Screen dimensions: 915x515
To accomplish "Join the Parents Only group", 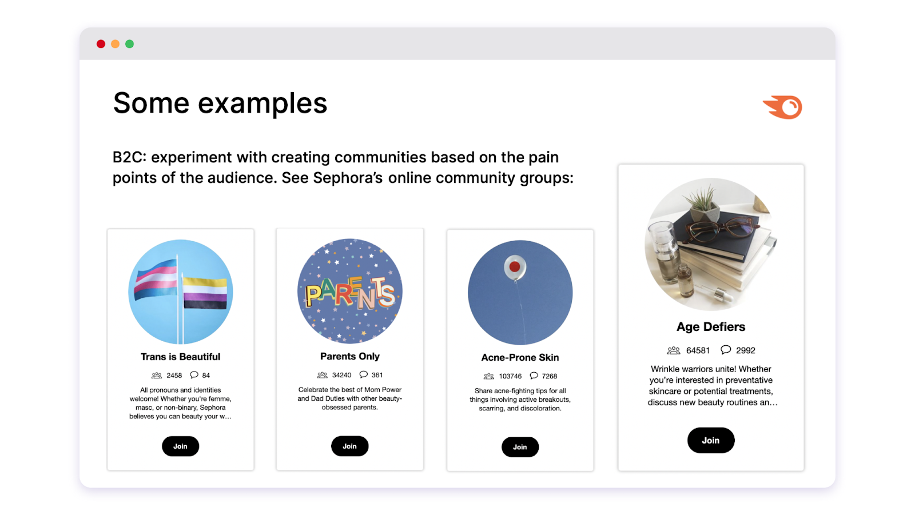I will tap(349, 446).
